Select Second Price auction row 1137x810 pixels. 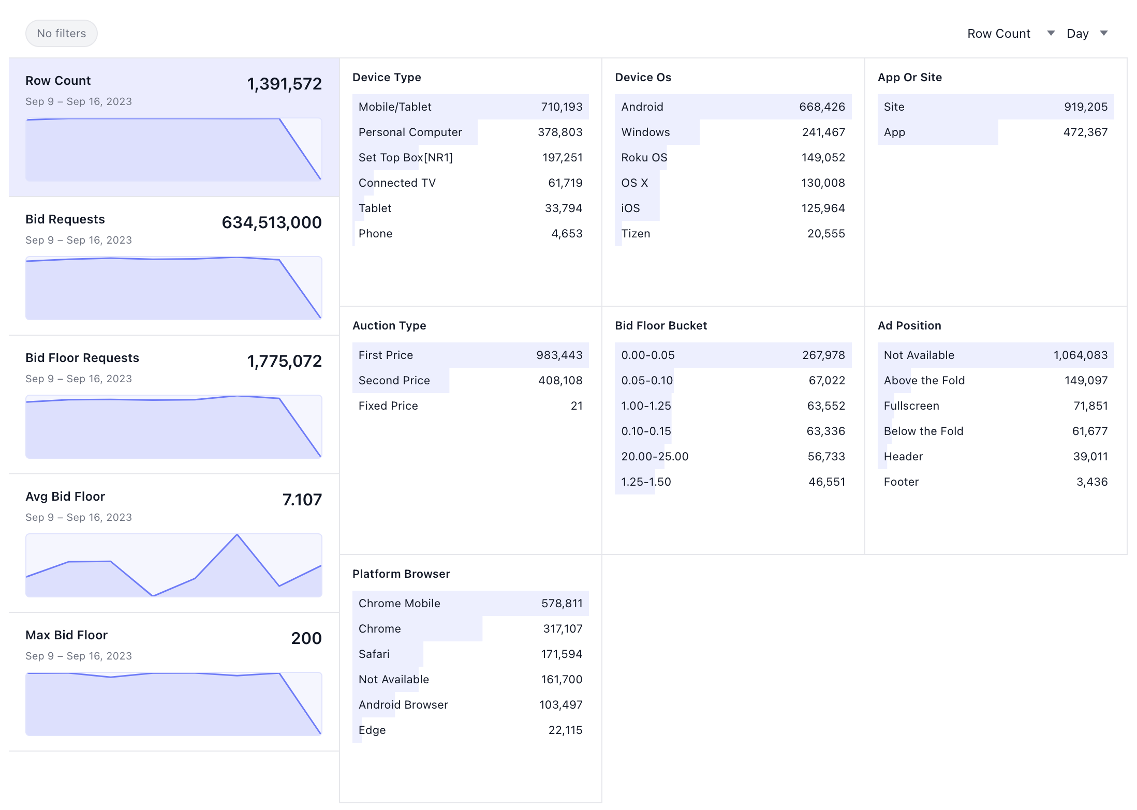[x=470, y=380]
